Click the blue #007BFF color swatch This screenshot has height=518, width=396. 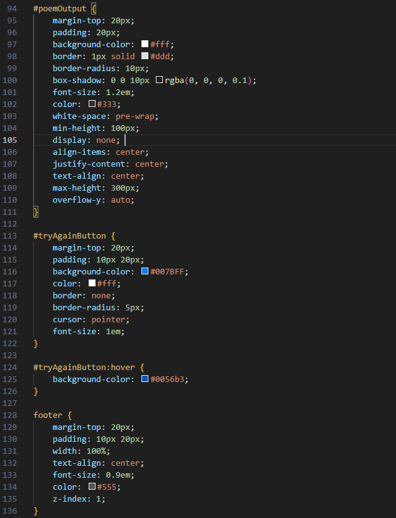click(145, 271)
